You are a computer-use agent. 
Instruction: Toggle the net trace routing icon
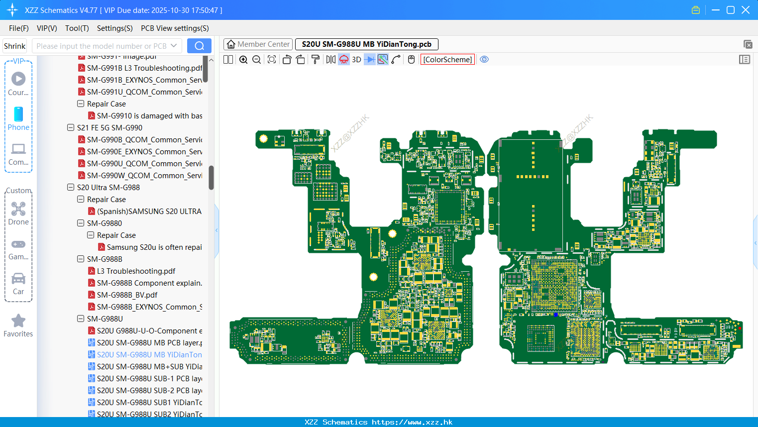click(383, 59)
